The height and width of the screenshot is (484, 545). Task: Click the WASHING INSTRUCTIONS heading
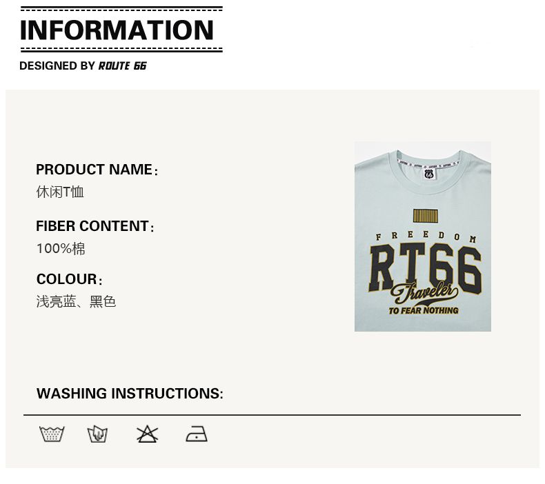tap(130, 394)
